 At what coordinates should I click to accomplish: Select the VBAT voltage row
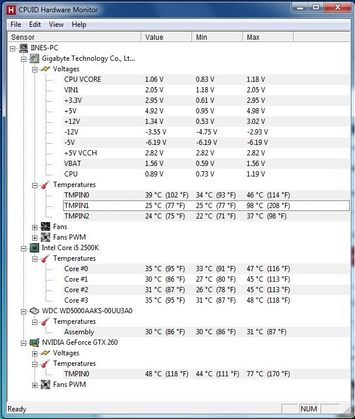(207, 164)
